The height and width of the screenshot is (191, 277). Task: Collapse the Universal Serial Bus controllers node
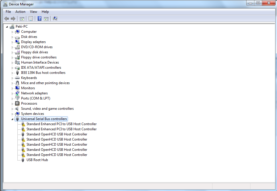(x=12, y=119)
